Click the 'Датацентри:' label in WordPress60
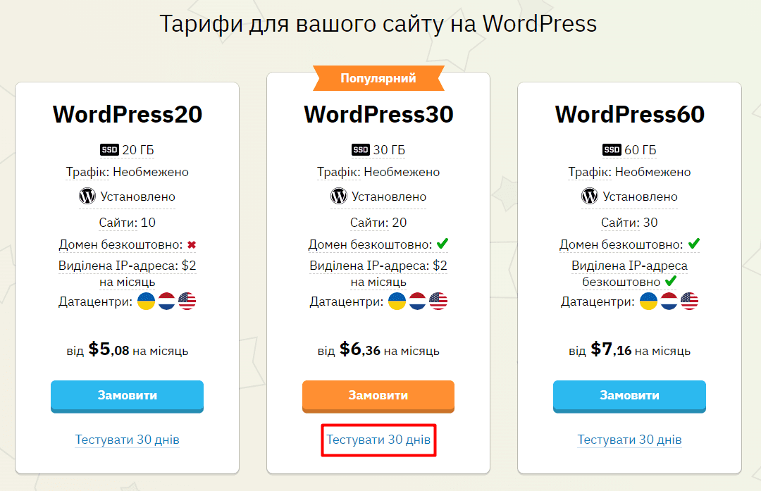Viewport: 761px width, 491px height. click(x=598, y=302)
